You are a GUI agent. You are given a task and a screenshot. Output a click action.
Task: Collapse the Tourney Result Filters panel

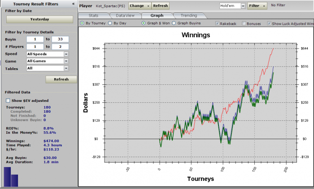(x=73, y=4)
